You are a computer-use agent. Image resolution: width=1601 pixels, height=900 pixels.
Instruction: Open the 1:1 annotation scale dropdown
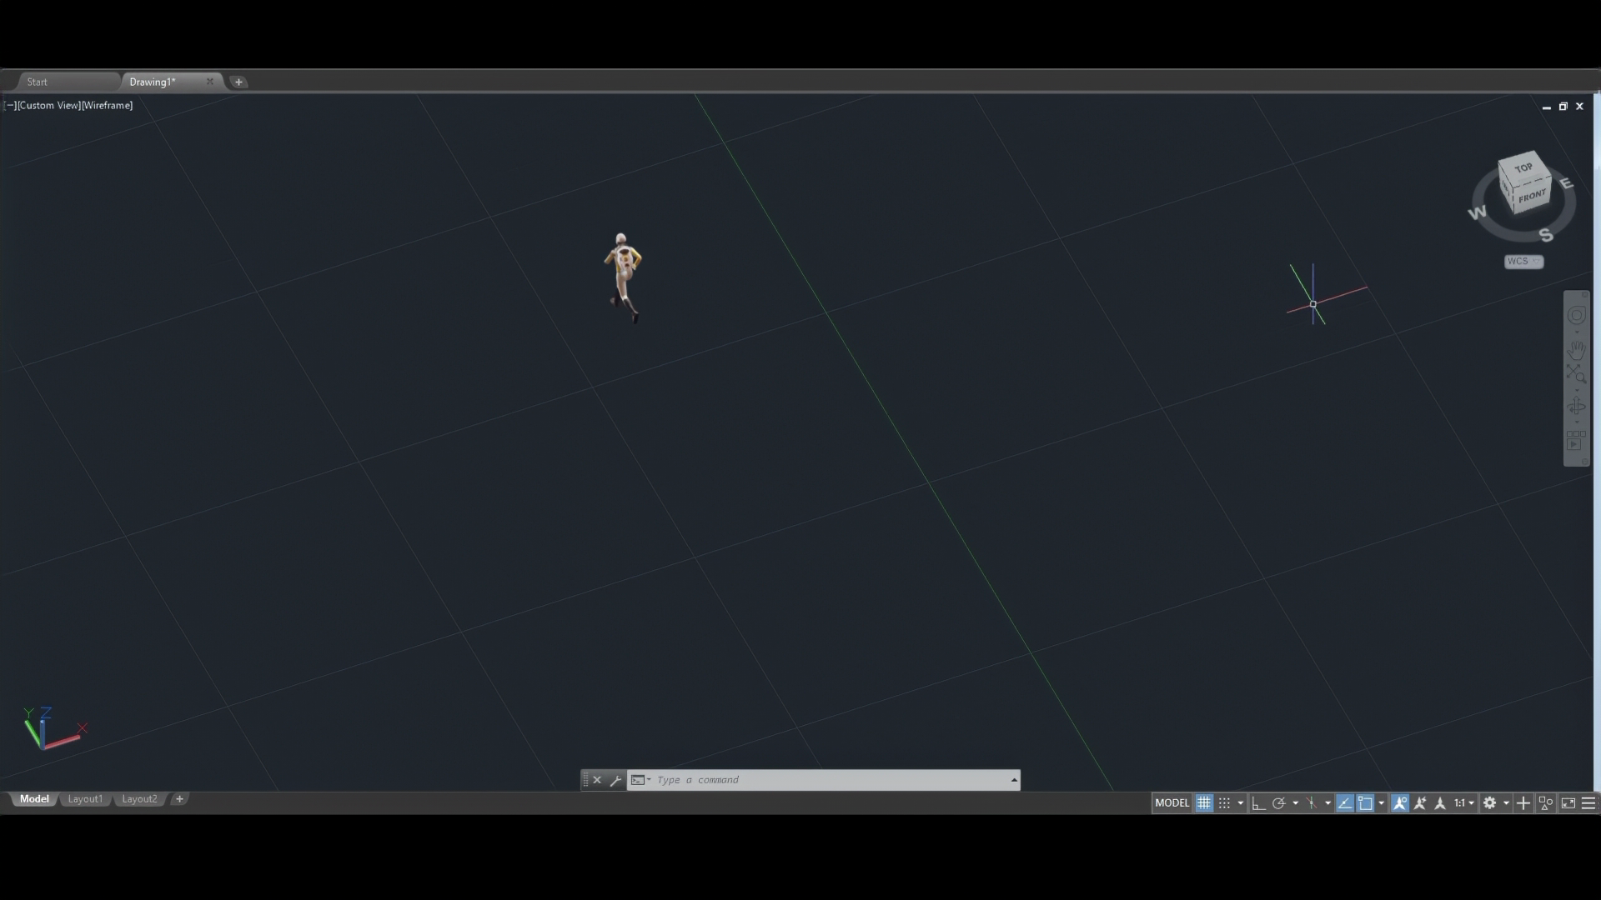[1464, 803]
